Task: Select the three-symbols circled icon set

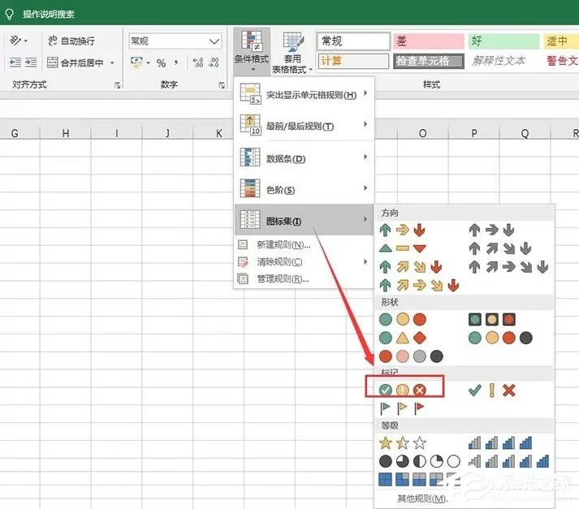Action: (x=403, y=390)
